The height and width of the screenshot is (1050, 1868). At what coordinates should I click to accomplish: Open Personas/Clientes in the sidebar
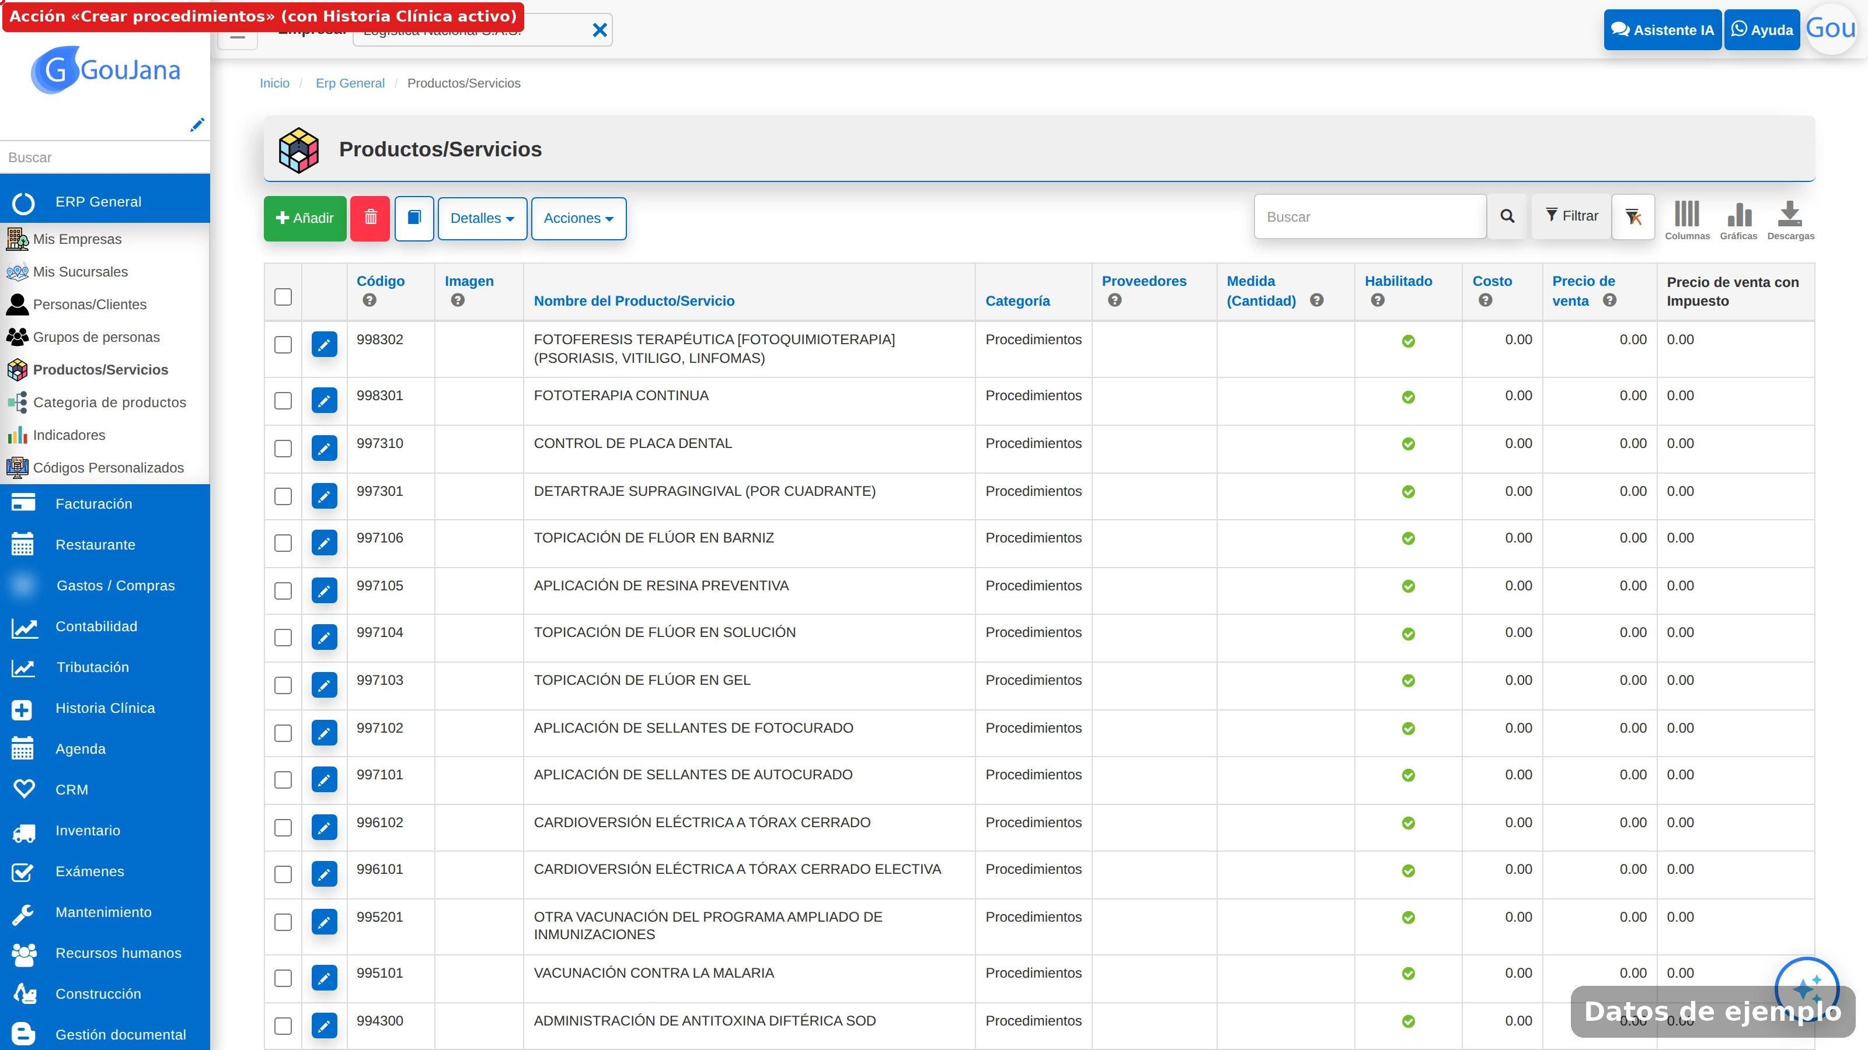[x=105, y=304]
